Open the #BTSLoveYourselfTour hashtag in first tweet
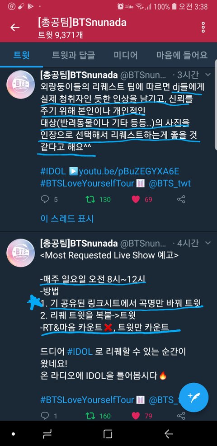This screenshot has width=217, height=446. pyautogui.click(x=87, y=183)
